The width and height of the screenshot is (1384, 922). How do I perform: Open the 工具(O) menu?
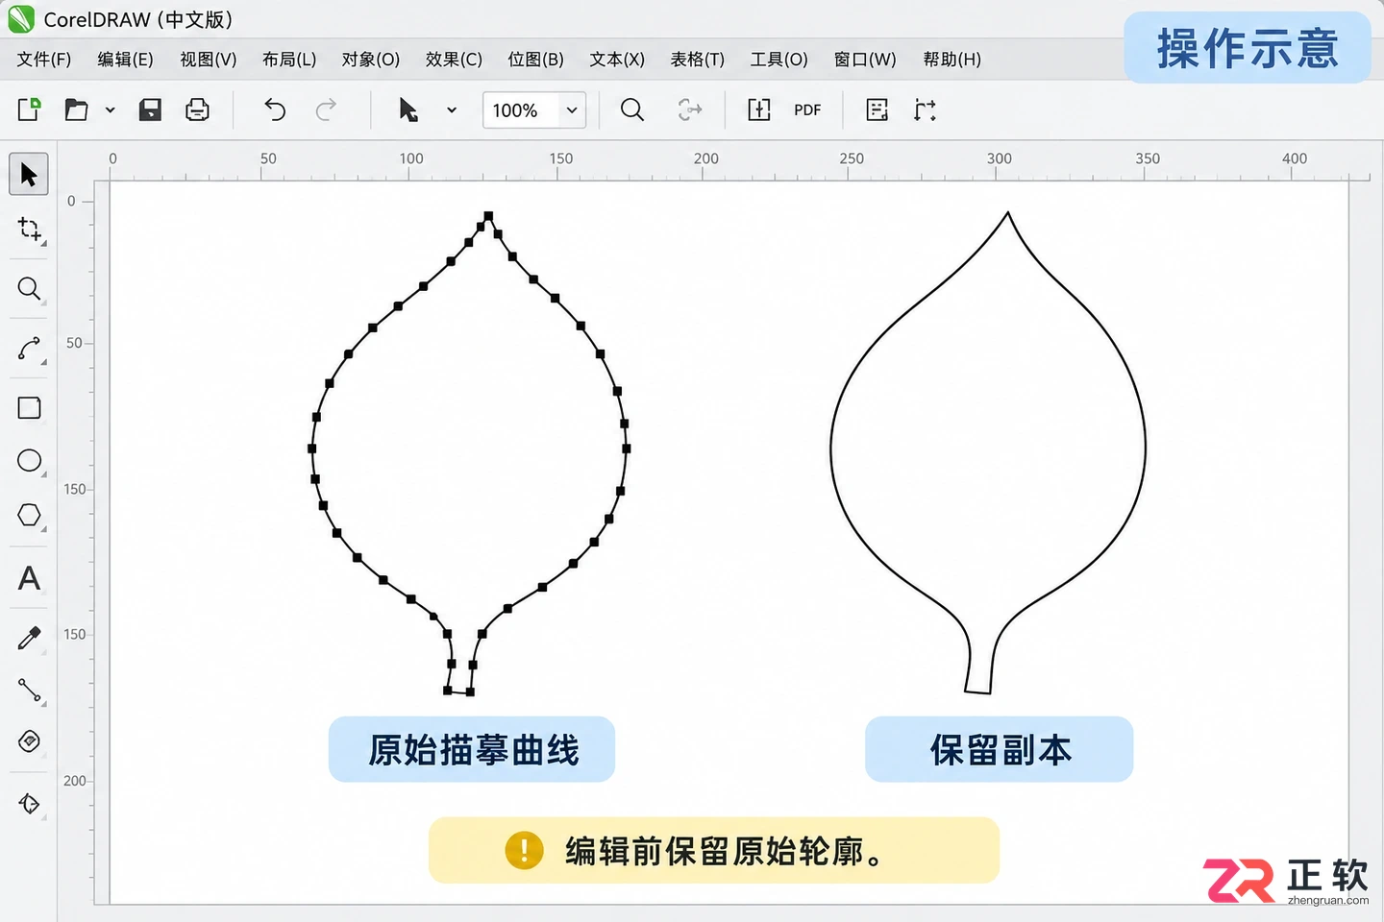[779, 60]
